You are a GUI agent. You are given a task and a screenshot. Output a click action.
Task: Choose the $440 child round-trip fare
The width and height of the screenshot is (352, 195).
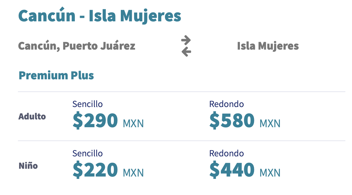[232, 170]
